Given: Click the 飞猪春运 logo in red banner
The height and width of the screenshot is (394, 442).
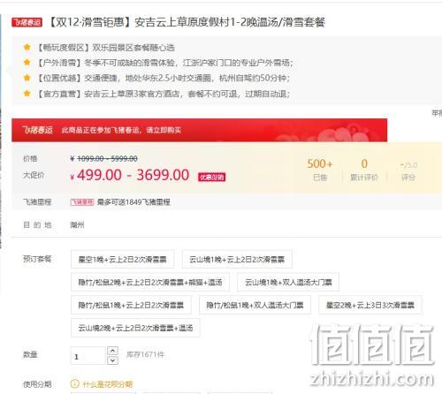Looking at the screenshot, I should [37, 130].
